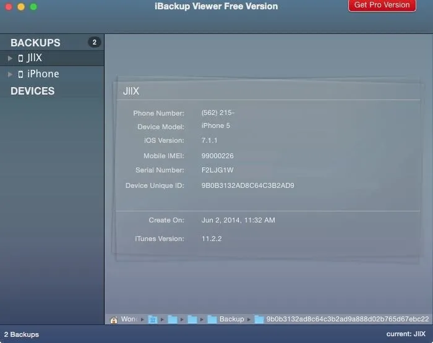Click the backups count badge showing 2
433x343 pixels.
95,42
